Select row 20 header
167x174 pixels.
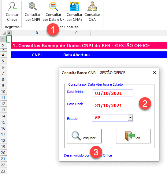[x=3, y=153]
